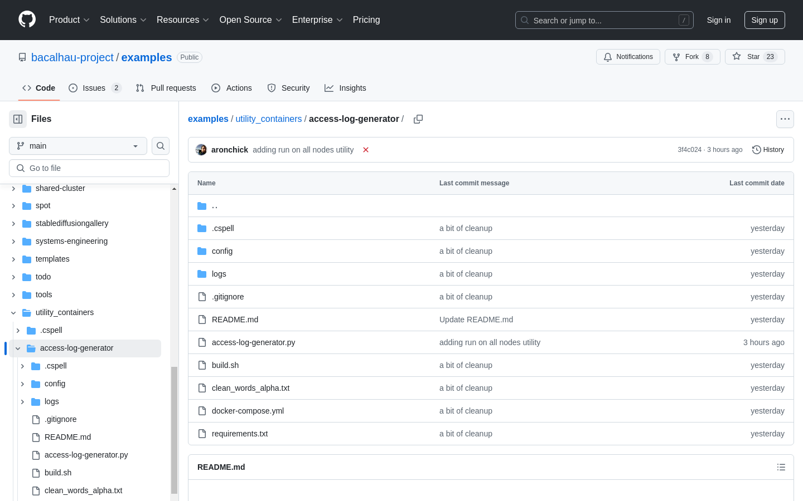Select stablediffusiongallery in the file tree

[x=72, y=223]
